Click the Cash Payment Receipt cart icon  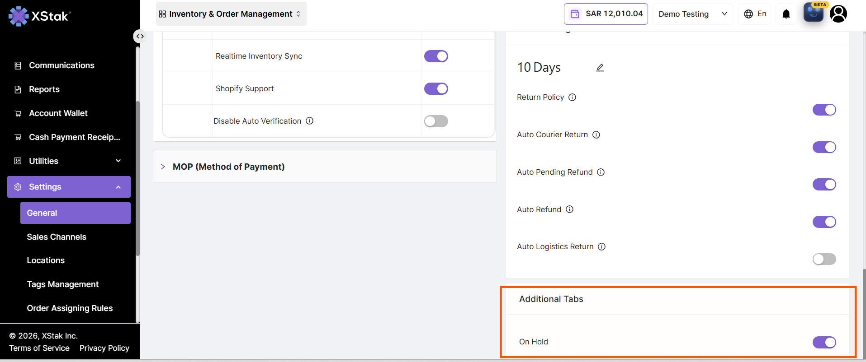tap(18, 137)
